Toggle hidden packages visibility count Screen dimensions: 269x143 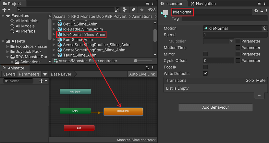152,10
